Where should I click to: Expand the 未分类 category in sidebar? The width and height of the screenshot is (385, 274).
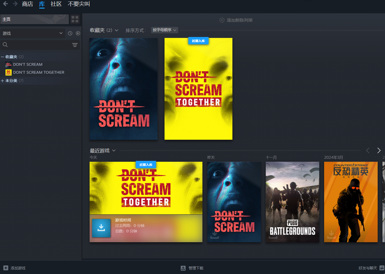[x=3, y=81]
